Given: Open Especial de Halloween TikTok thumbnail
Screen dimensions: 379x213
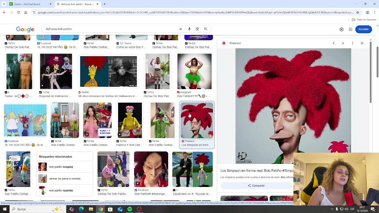Looking at the screenshot, I should pyautogui.click(x=56, y=71).
